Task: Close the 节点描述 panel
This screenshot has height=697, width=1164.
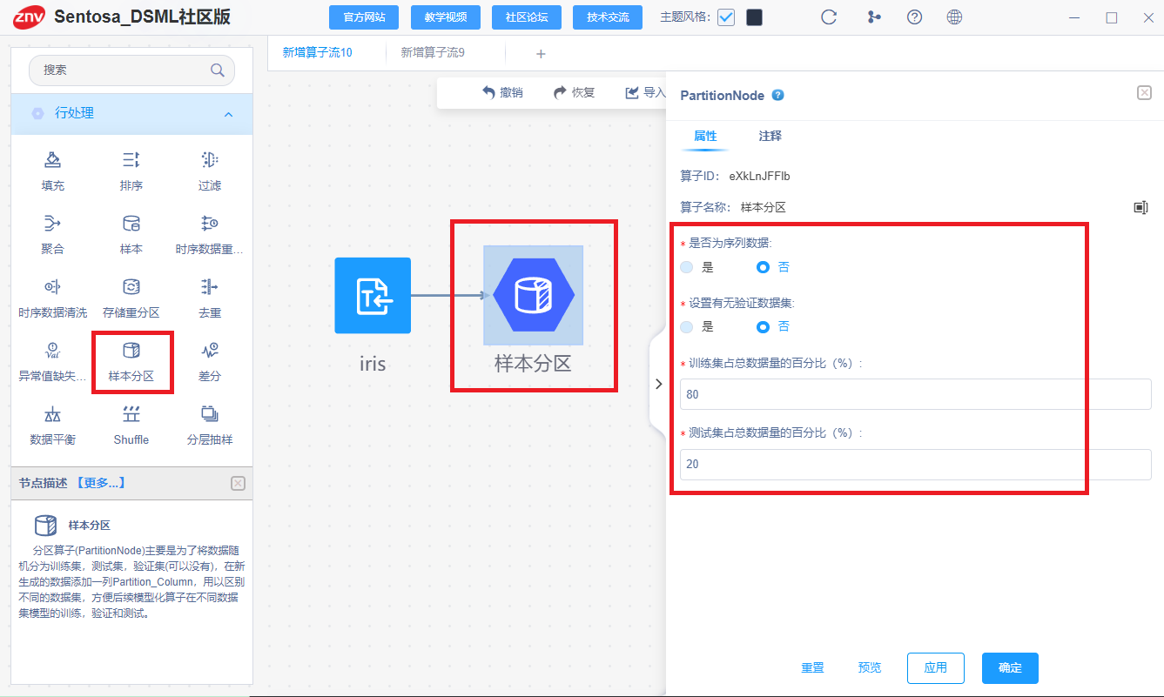Action: tap(238, 483)
